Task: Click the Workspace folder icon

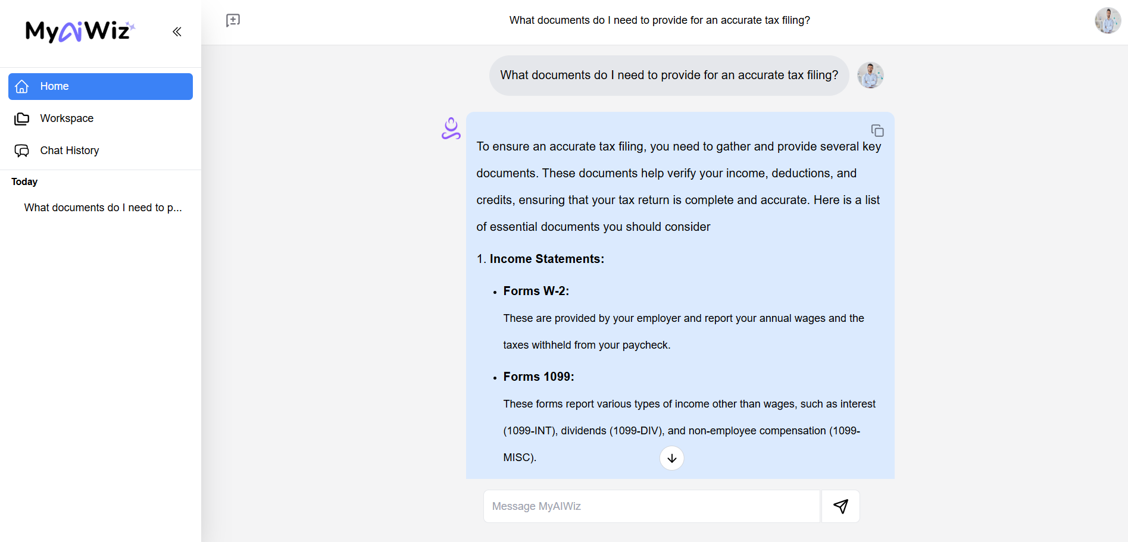Action: point(22,119)
